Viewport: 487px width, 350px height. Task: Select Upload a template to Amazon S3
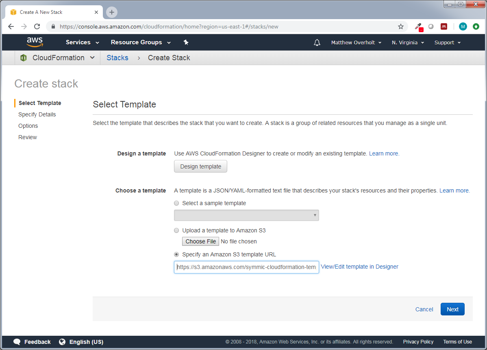pyautogui.click(x=176, y=230)
